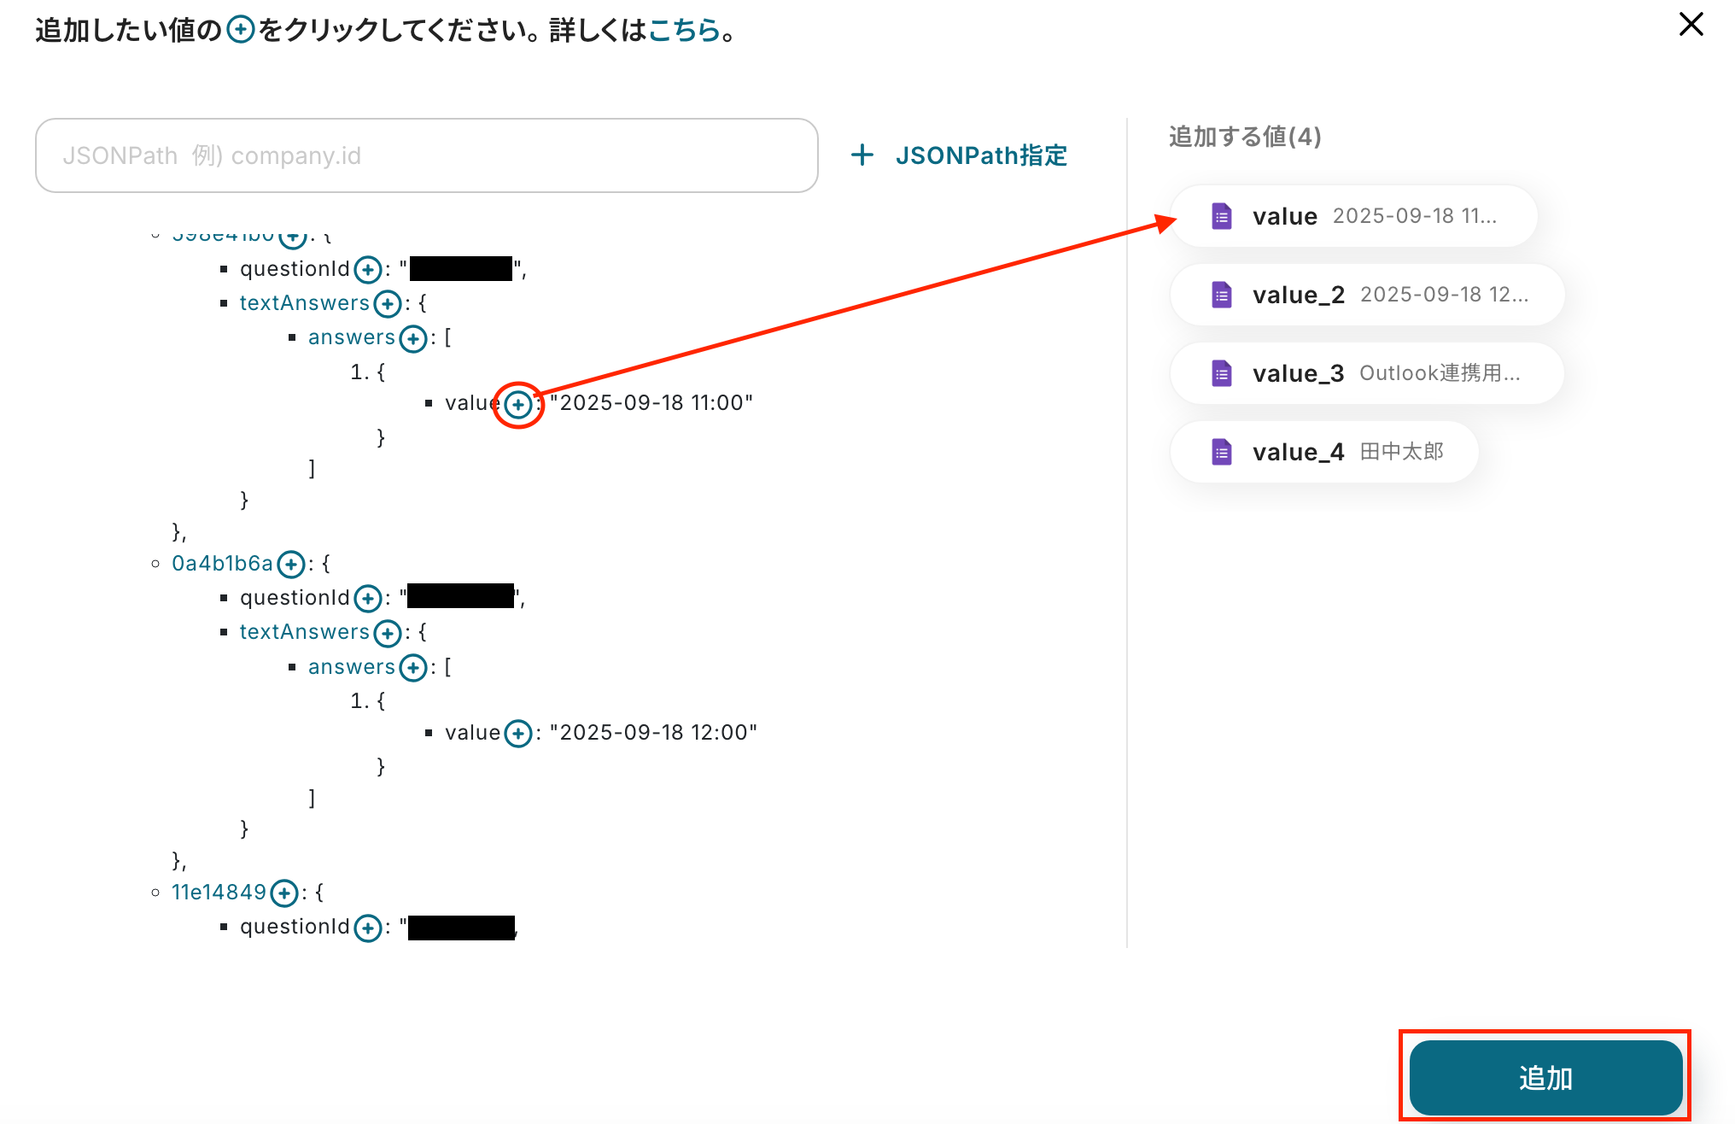The width and height of the screenshot is (1735, 1124).
Task: Close the dialog with the X button
Action: pos(1691,24)
